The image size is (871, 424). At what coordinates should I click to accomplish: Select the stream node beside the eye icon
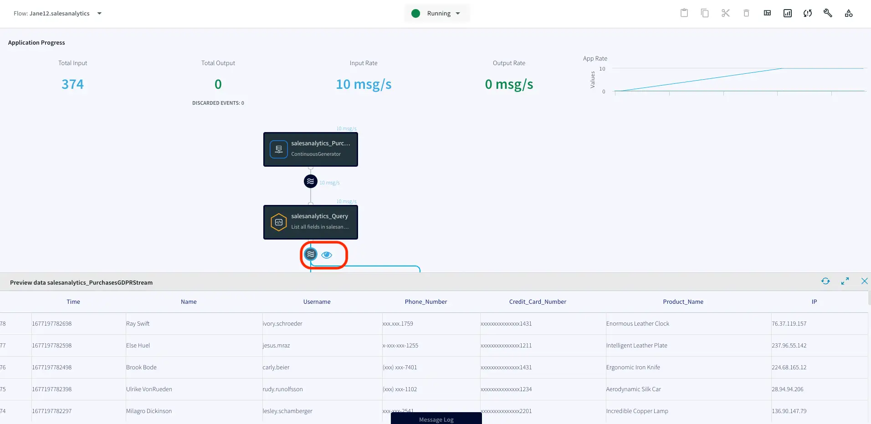click(x=311, y=254)
